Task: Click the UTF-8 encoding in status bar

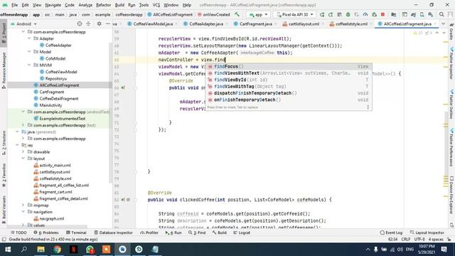Action: click(x=419, y=239)
